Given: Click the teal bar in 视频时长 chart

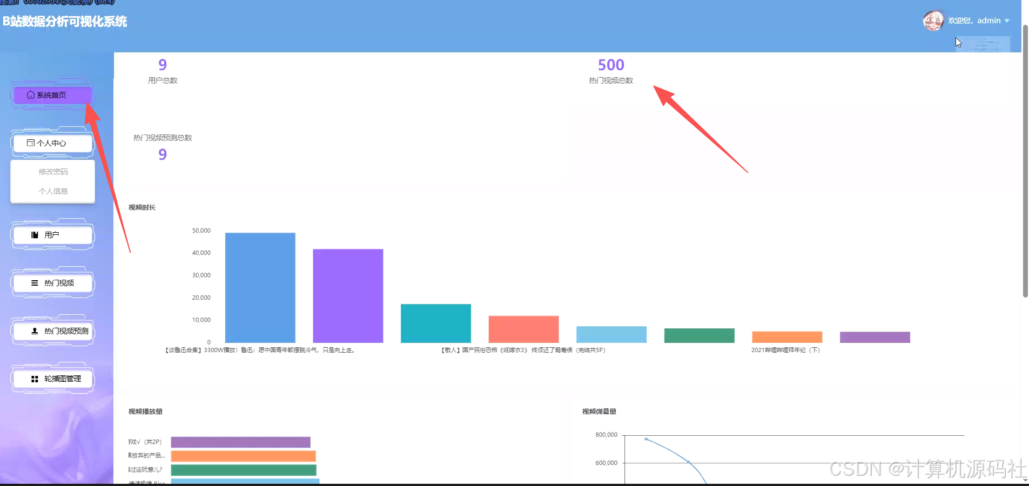Looking at the screenshot, I should pos(436,323).
